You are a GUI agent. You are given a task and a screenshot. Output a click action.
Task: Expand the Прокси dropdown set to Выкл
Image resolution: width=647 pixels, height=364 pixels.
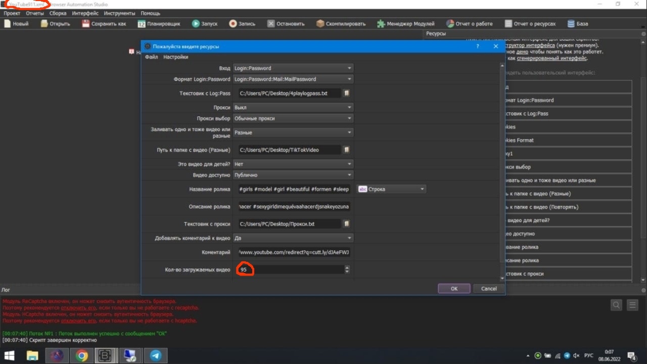tap(293, 108)
